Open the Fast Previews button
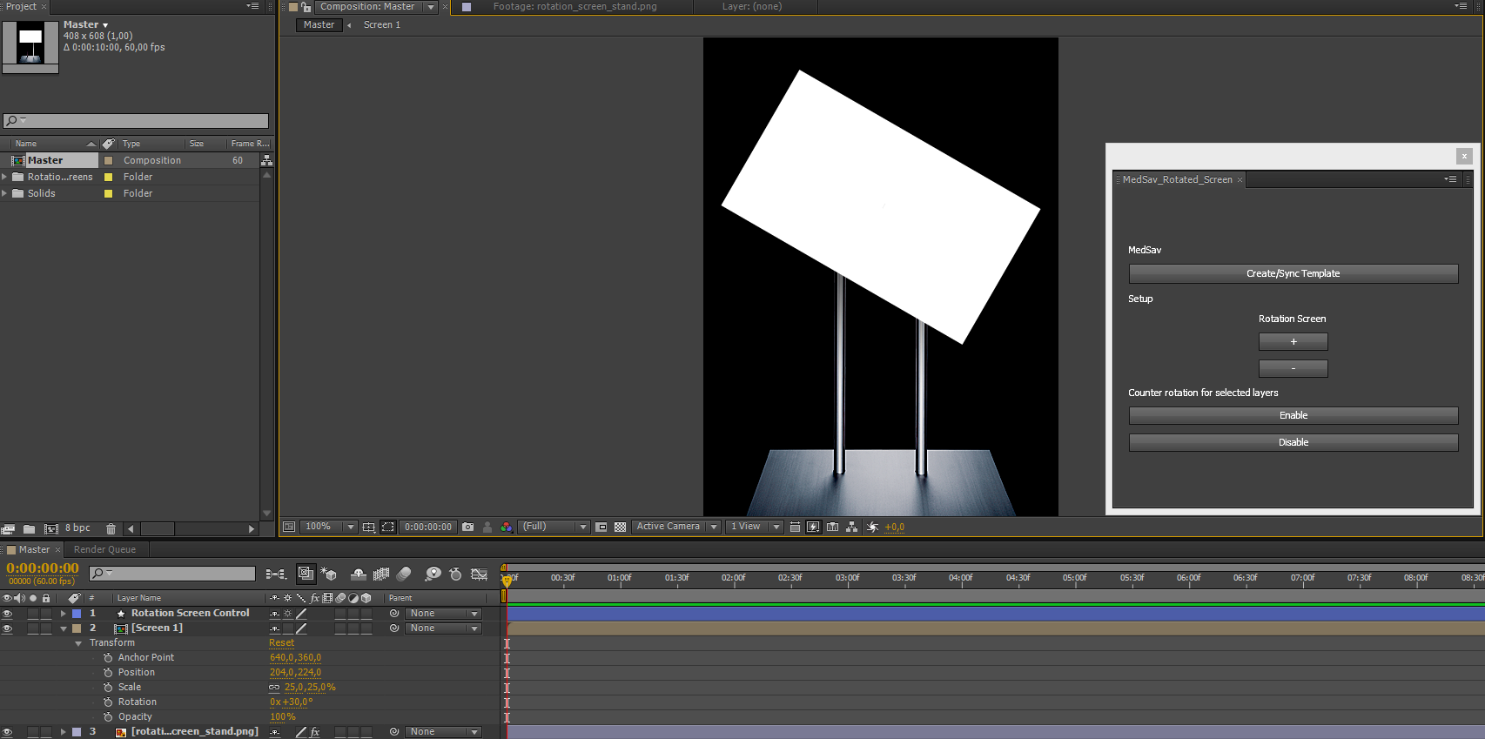Viewport: 1485px width, 739px height. tap(813, 527)
